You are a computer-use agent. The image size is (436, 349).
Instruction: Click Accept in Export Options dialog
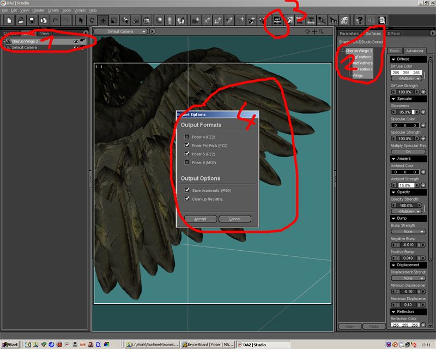click(x=200, y=219)
